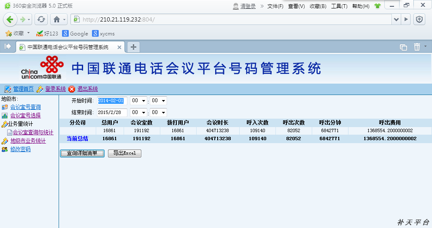Screen dimensions: 432x228
Task: Click the 请登录 login link
Action: point(248,6)
